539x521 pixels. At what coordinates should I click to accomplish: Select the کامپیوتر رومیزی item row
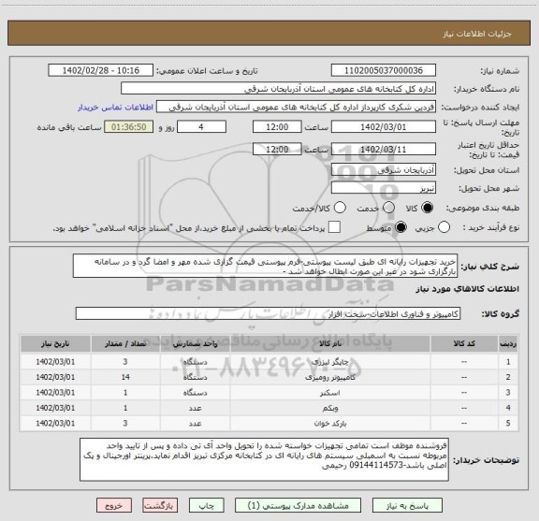[269, 377]
